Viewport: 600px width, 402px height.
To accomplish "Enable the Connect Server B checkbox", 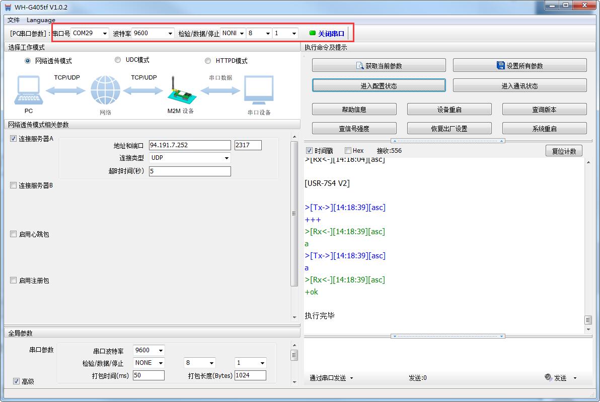I will pos(14,185).
